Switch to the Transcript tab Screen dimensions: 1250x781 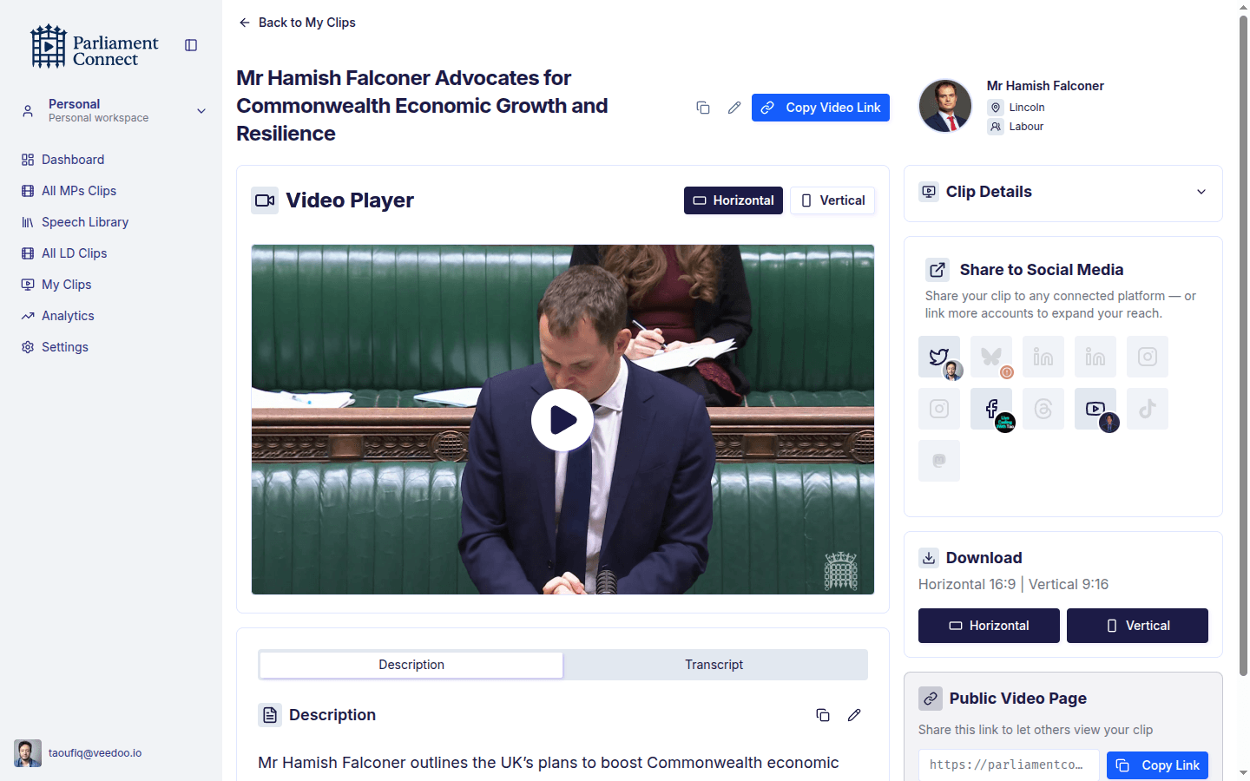point(714,665)
